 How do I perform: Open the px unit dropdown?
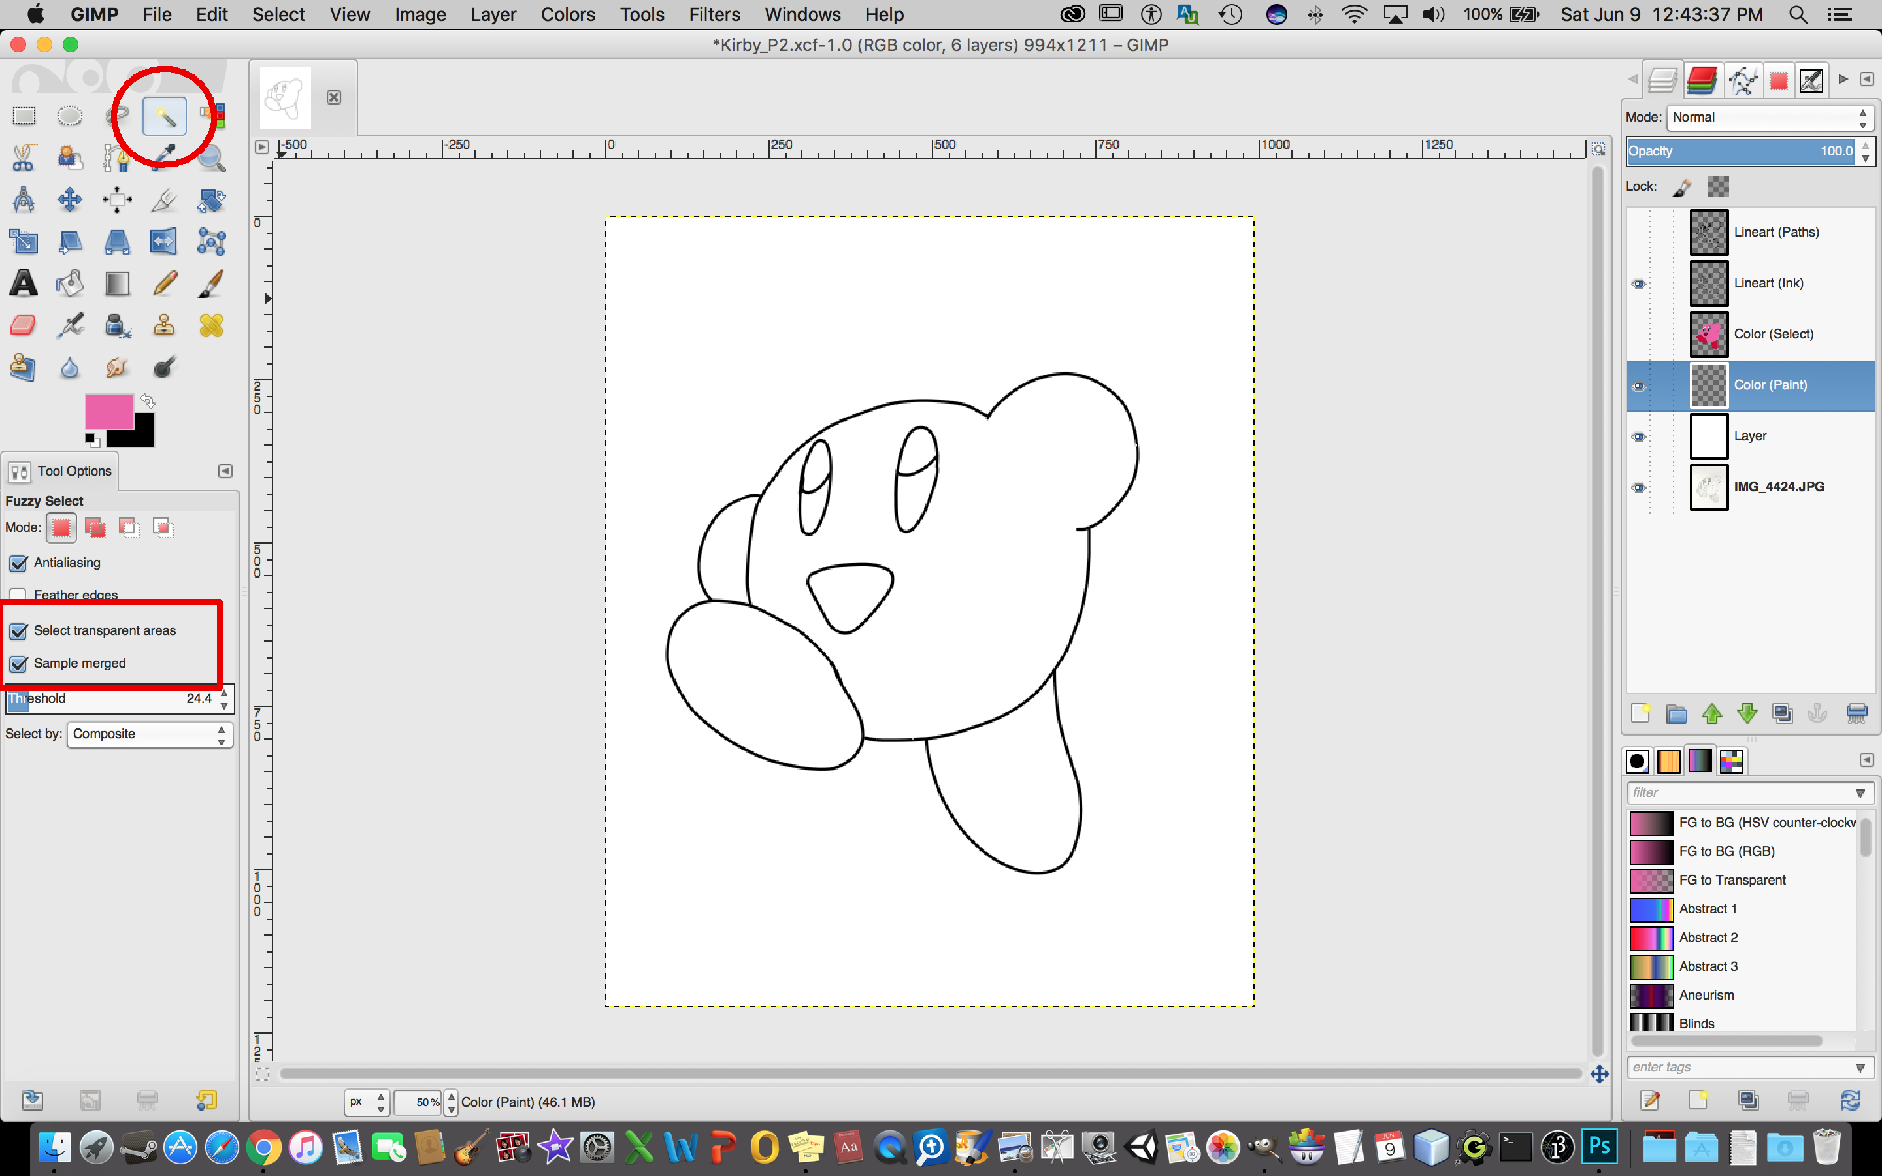pos(367,1102)
